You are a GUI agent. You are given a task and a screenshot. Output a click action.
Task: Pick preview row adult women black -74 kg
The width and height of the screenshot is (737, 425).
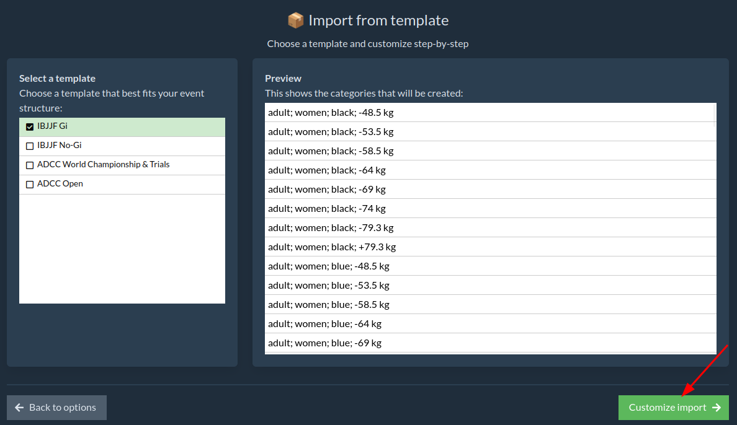pyautogui.click(x=327, y=209)
